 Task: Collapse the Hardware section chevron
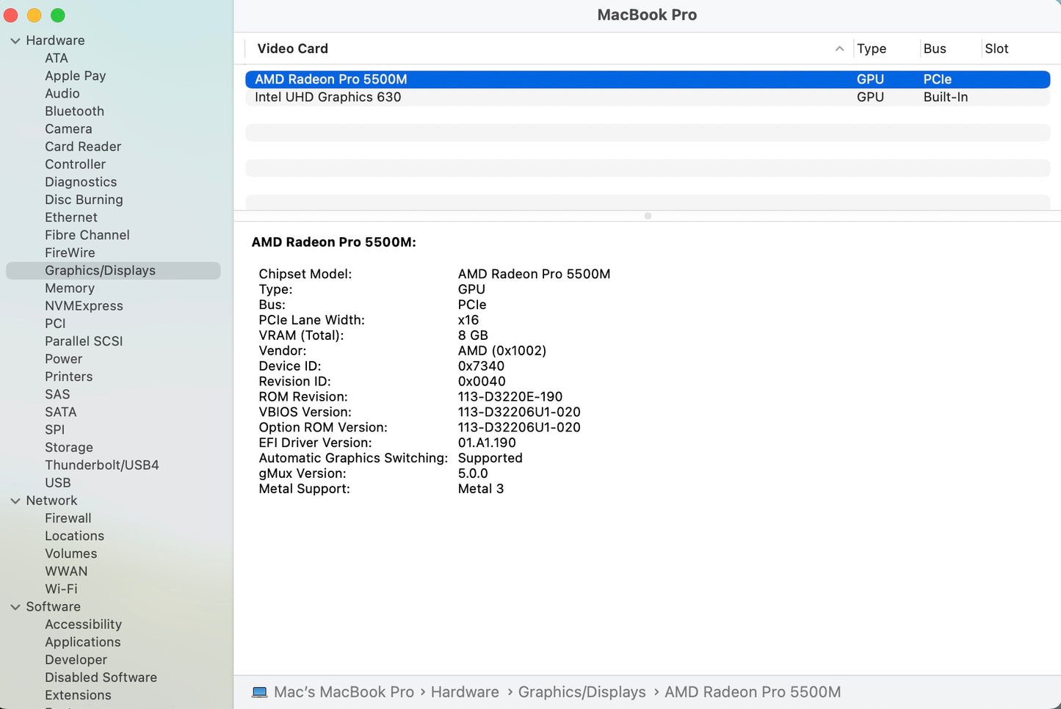(x=15, y=41)
